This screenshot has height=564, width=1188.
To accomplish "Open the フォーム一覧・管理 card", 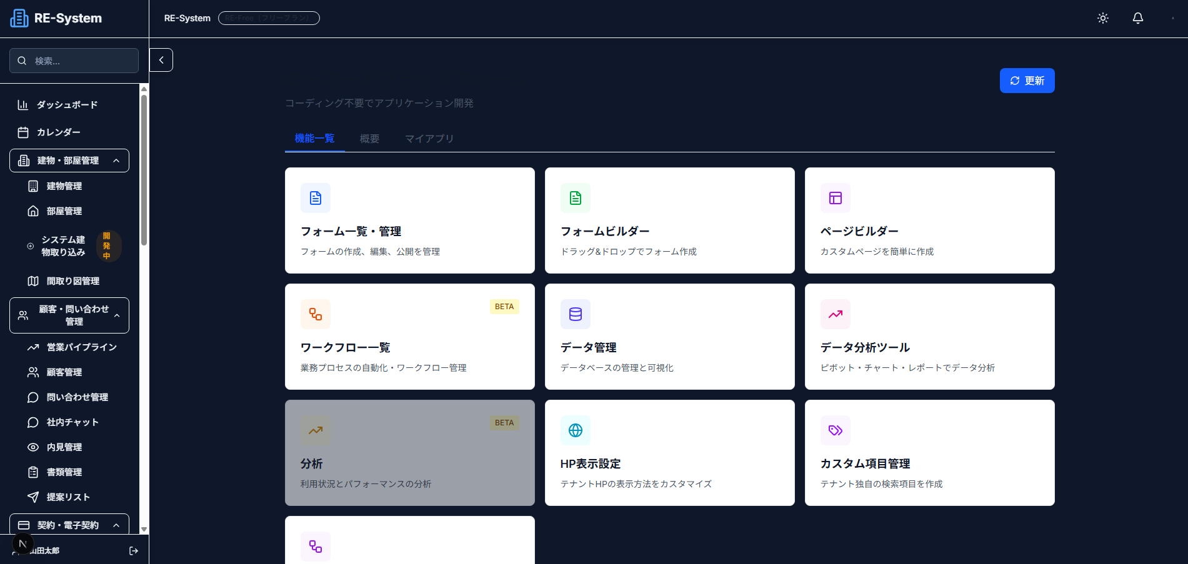I will 410,220.
